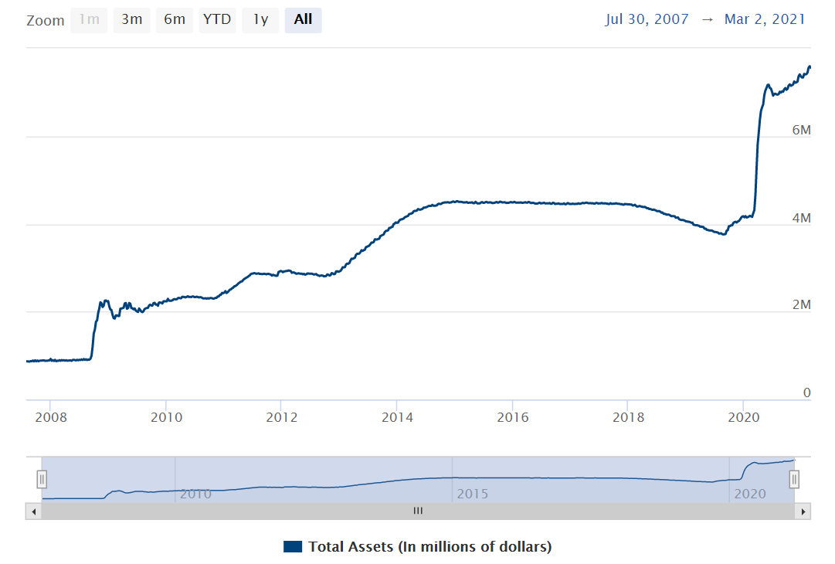
Task: Click the dark blue Total Assets legend swatch
Action: pos(292,546)
